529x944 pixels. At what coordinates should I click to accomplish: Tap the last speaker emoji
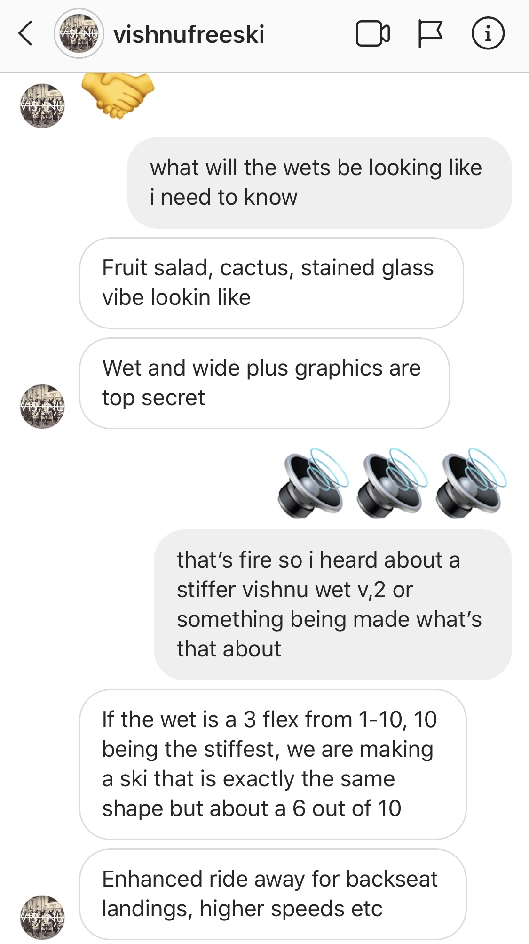[x=472, y=483]
